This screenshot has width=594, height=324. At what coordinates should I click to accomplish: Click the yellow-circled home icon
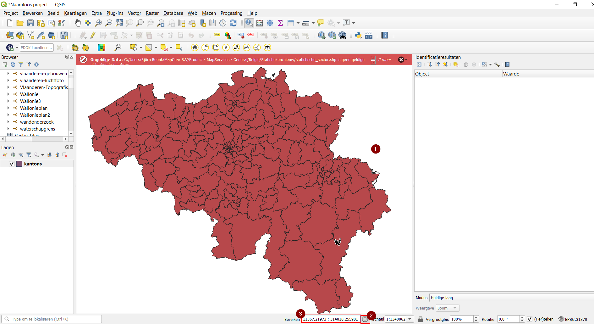pyautogui.click(x=195, y=47)
